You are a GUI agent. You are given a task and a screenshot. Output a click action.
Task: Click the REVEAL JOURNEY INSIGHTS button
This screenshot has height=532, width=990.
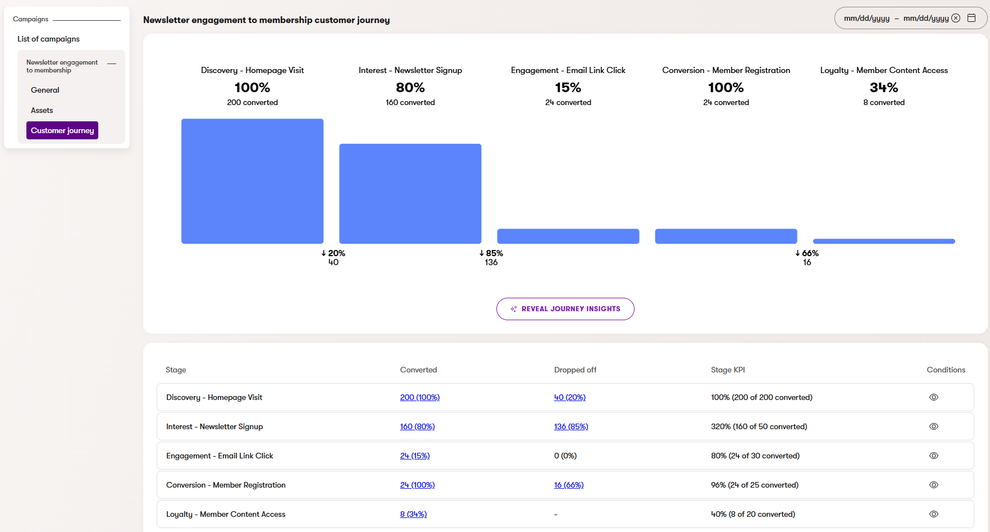point(565,308)
